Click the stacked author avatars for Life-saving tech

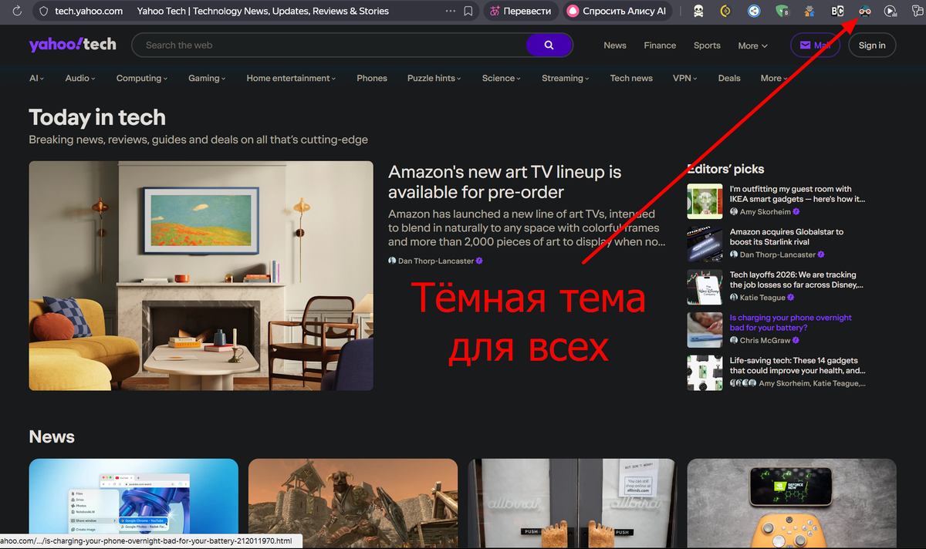pyautogui.click(x=743, y=383)
